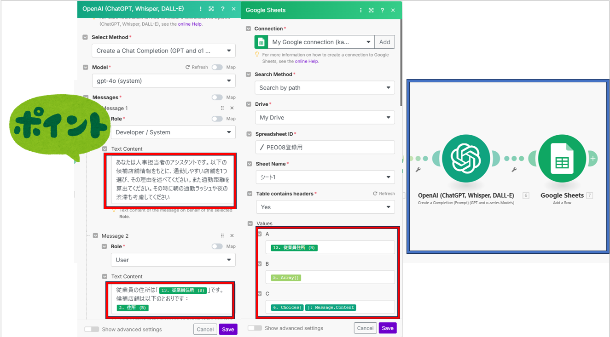Click the drag handle icon for Message 2

(x=222, y=236)
